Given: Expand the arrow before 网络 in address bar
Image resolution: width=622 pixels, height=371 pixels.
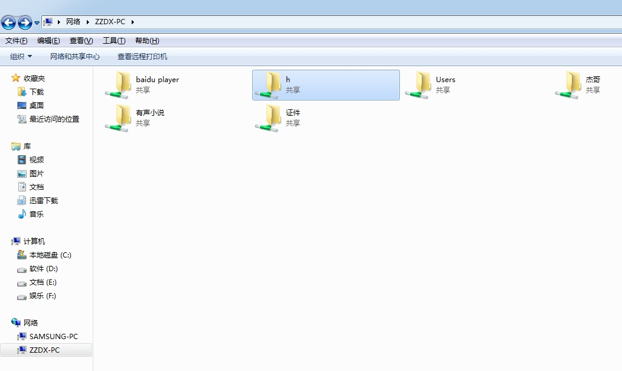Looking at the screenshot, I should (58, 22).
